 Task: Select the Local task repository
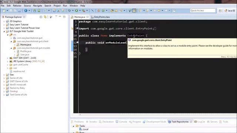pos(86,129)
